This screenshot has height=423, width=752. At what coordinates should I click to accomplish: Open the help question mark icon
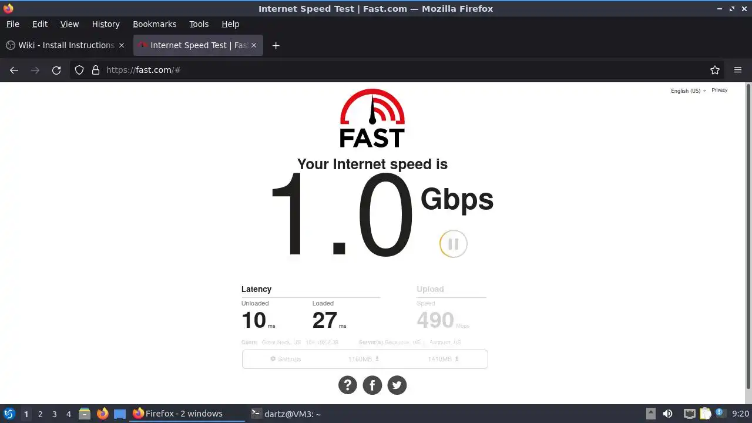pyautogui.click(x=348, y=385)
